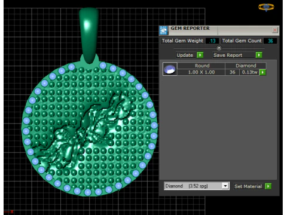The width and height of the screenshot is (287, 215).
Task: Click the '1.00 X 1.00' size cell
Action: 201,72
